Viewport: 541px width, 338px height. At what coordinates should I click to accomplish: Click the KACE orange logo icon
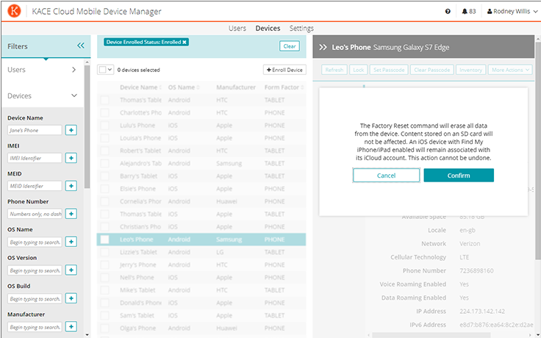[14, 11]
